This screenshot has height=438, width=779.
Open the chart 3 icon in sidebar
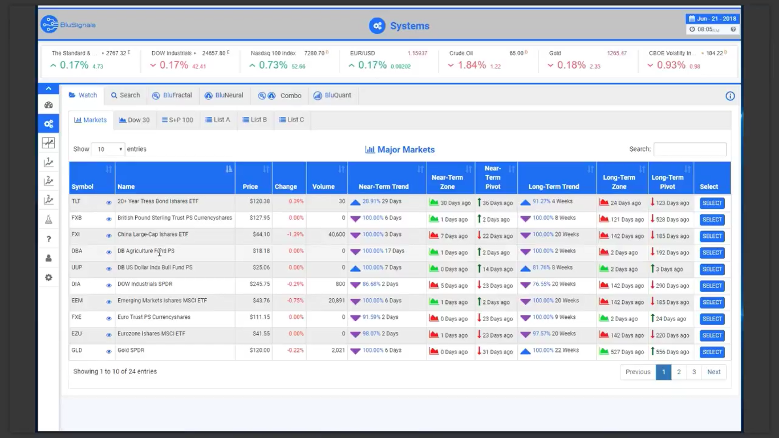pos(48,200)
